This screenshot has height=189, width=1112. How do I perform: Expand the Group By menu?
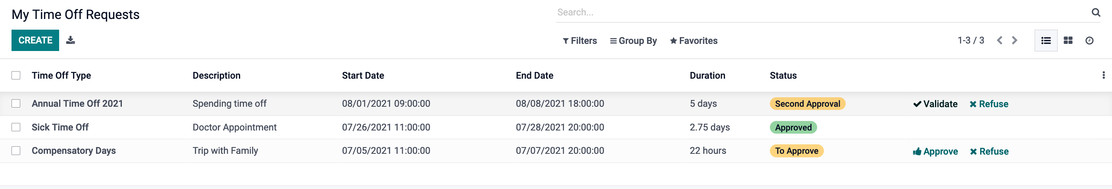pos(633,41)
